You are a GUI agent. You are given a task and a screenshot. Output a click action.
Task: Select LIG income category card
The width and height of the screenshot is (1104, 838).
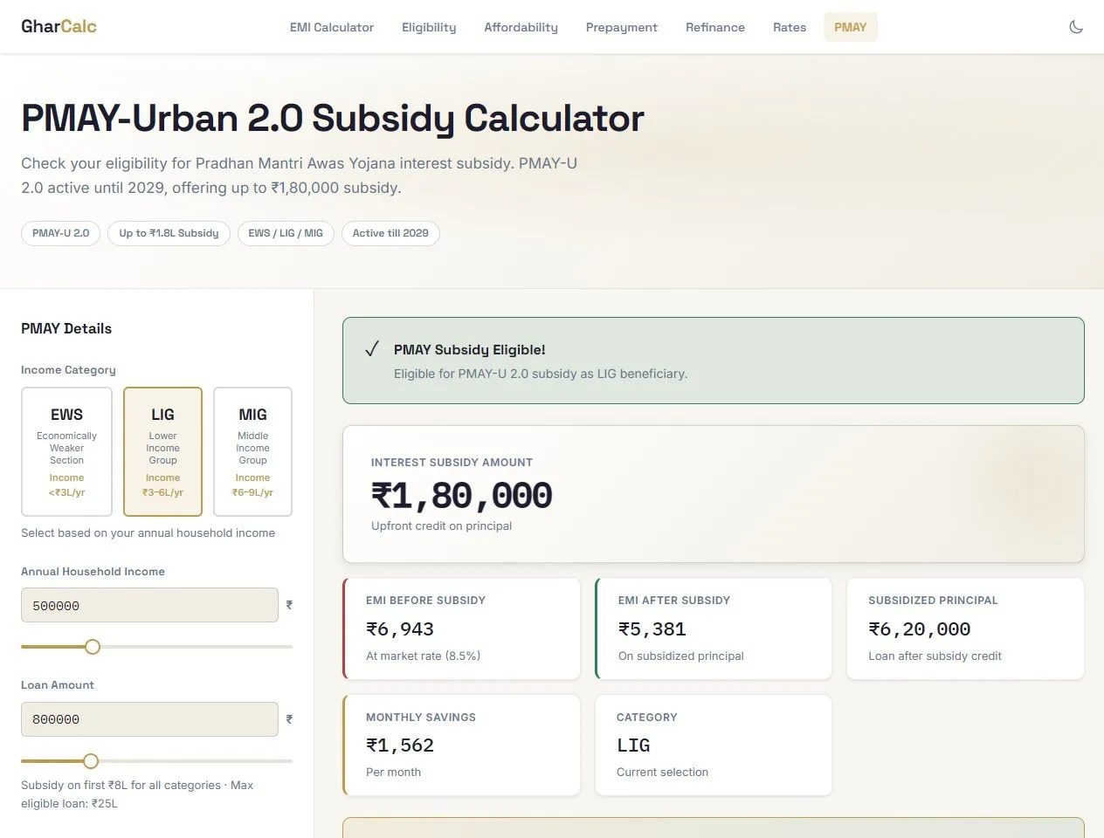click(162, 452)
